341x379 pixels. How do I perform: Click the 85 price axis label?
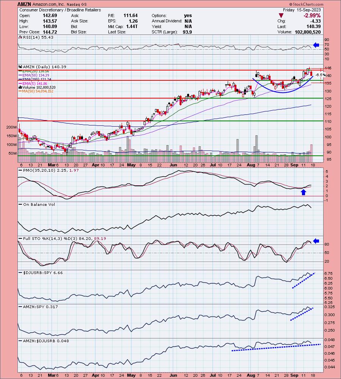[x=329, y=160]
